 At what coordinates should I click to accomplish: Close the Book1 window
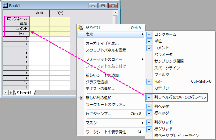coord(113,6)
